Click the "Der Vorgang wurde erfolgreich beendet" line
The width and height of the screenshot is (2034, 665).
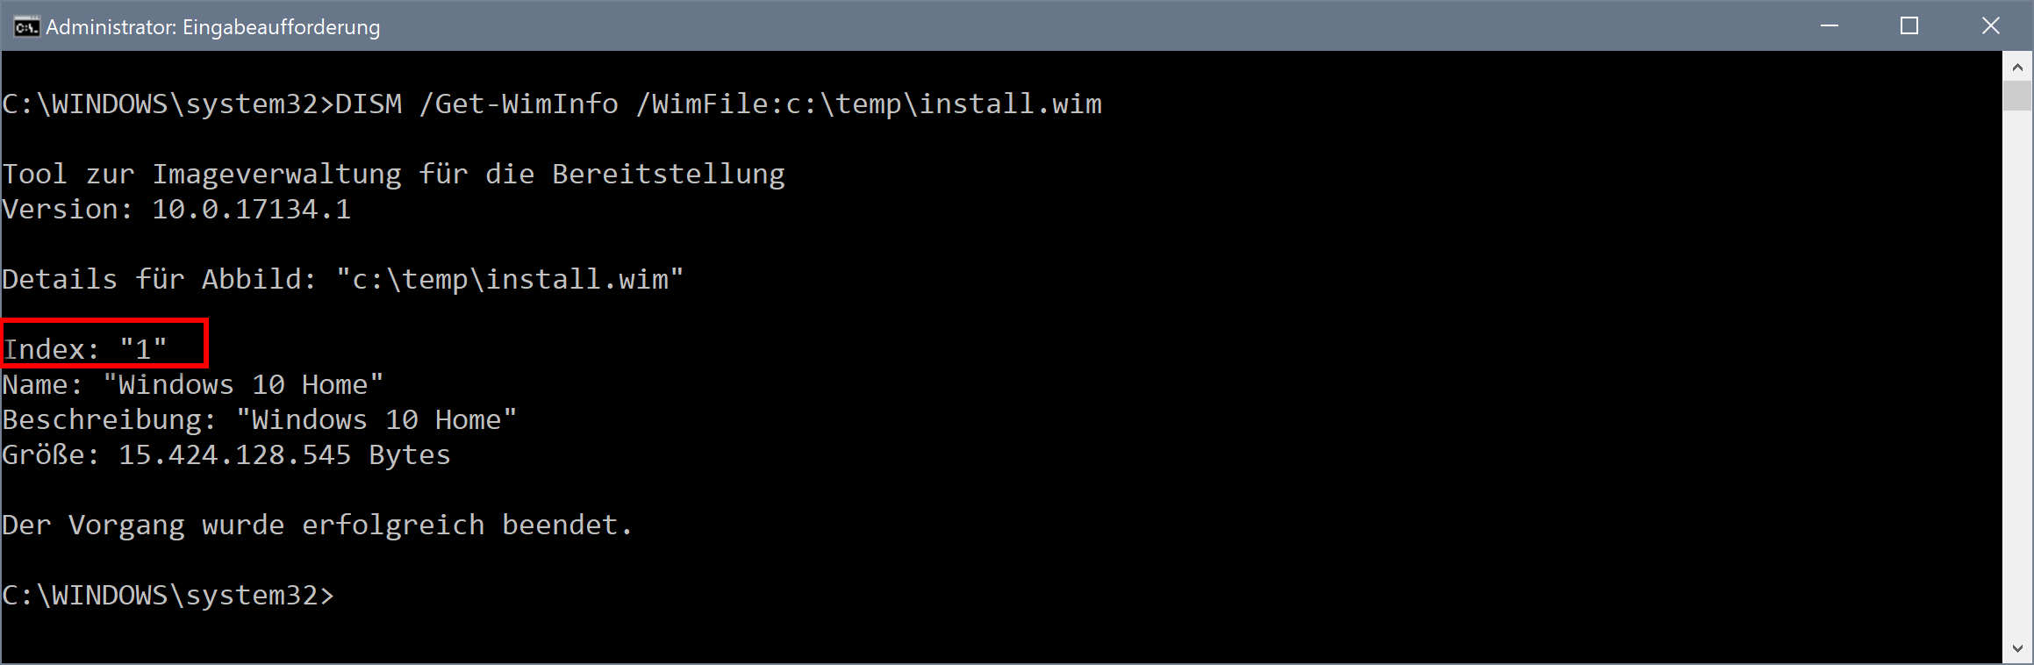pos(317,526)
